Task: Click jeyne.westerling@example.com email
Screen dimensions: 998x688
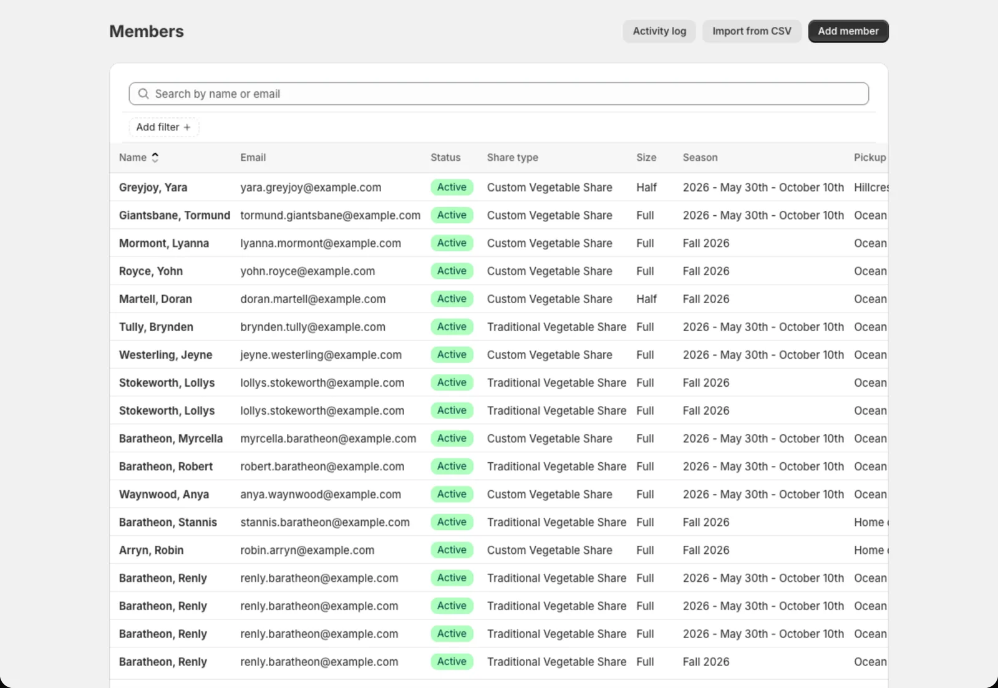Action: 321,355
